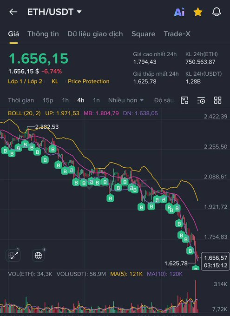Tap the VOL(USDT): 56,9M label
230x316 pixels.
pyautogui.click(x=81, y=274)
